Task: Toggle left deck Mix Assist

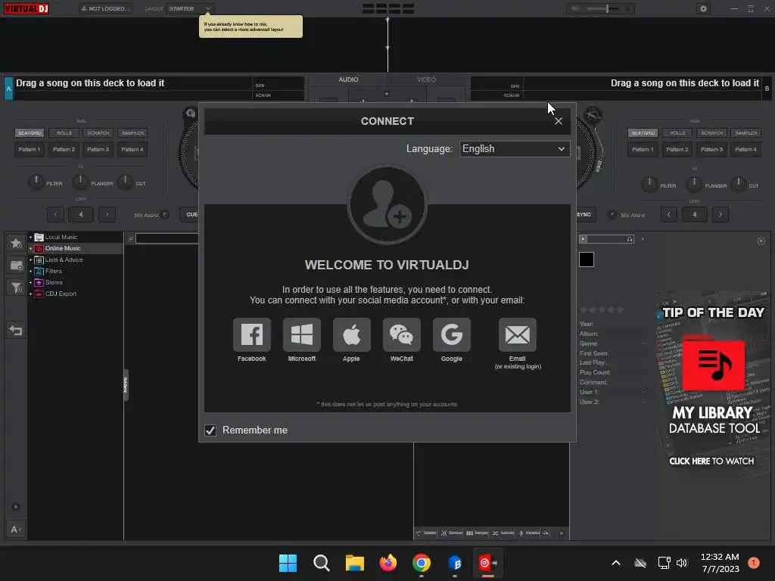Action: 165,214
